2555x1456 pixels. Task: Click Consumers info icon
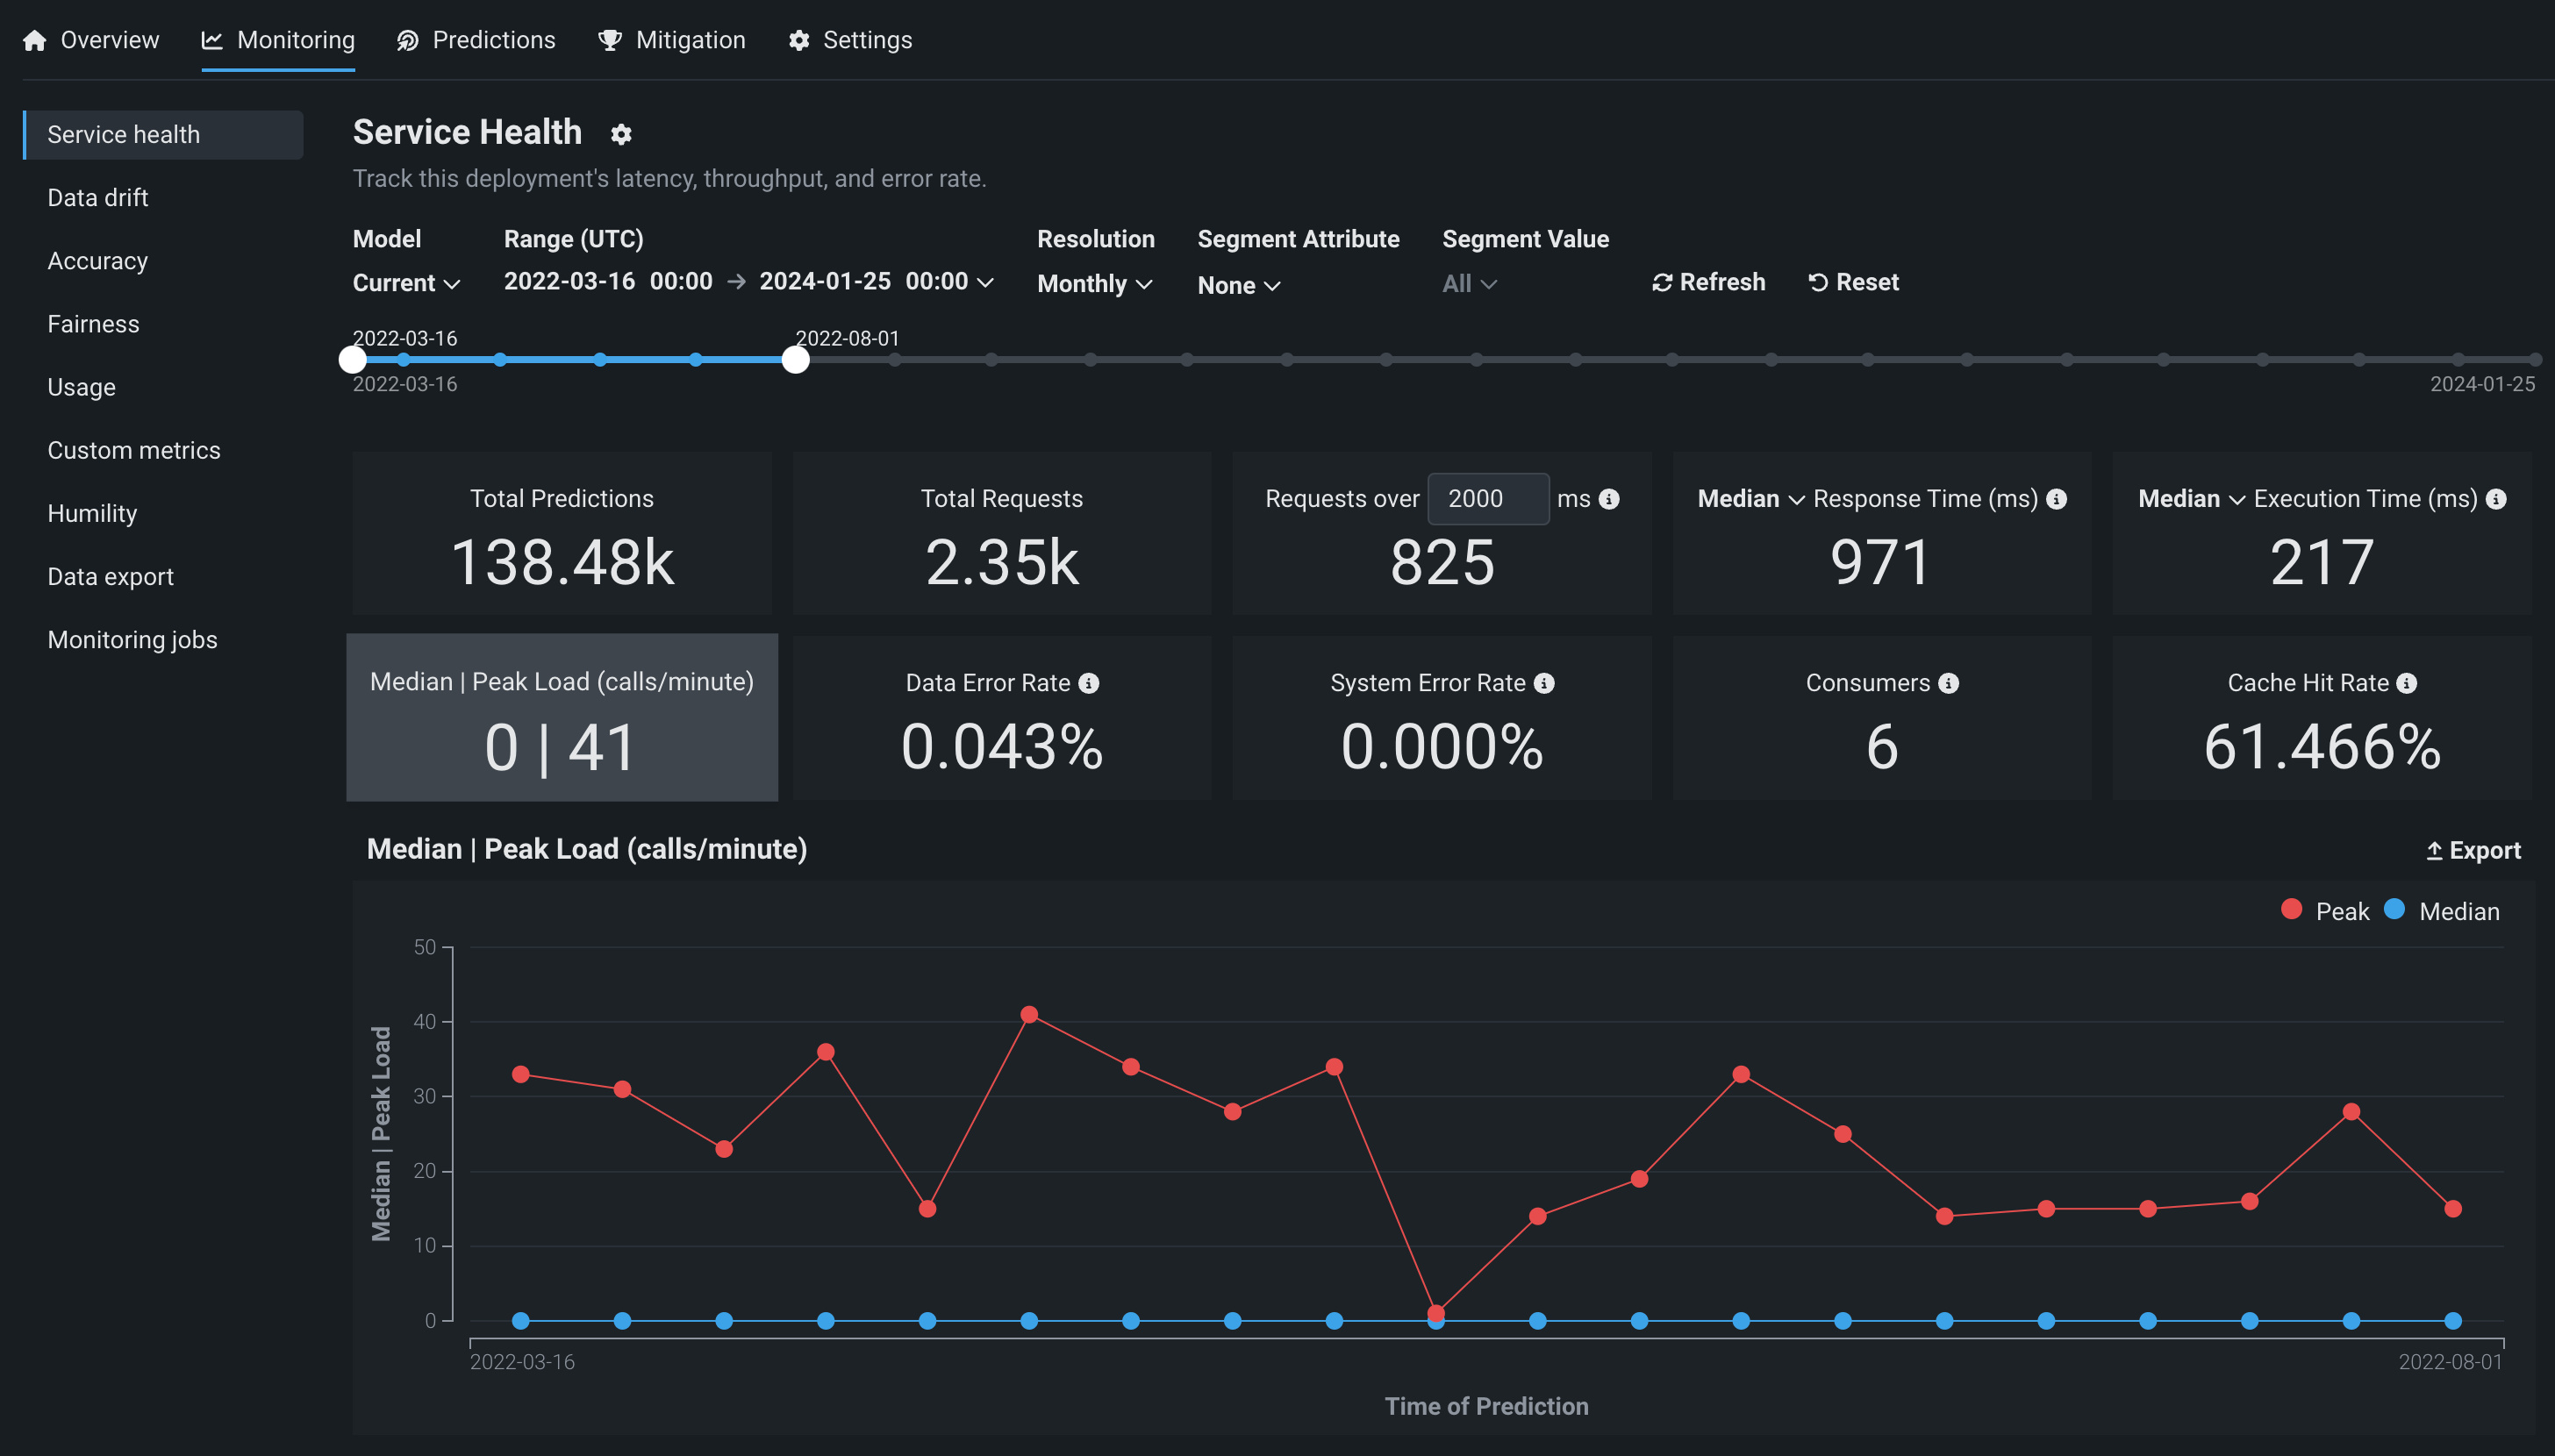[1948, 683]
